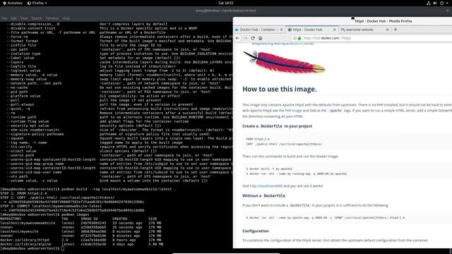Close the My awesome website tab
The height and width of the screenshot is (254, 452).
coord(388,30)
